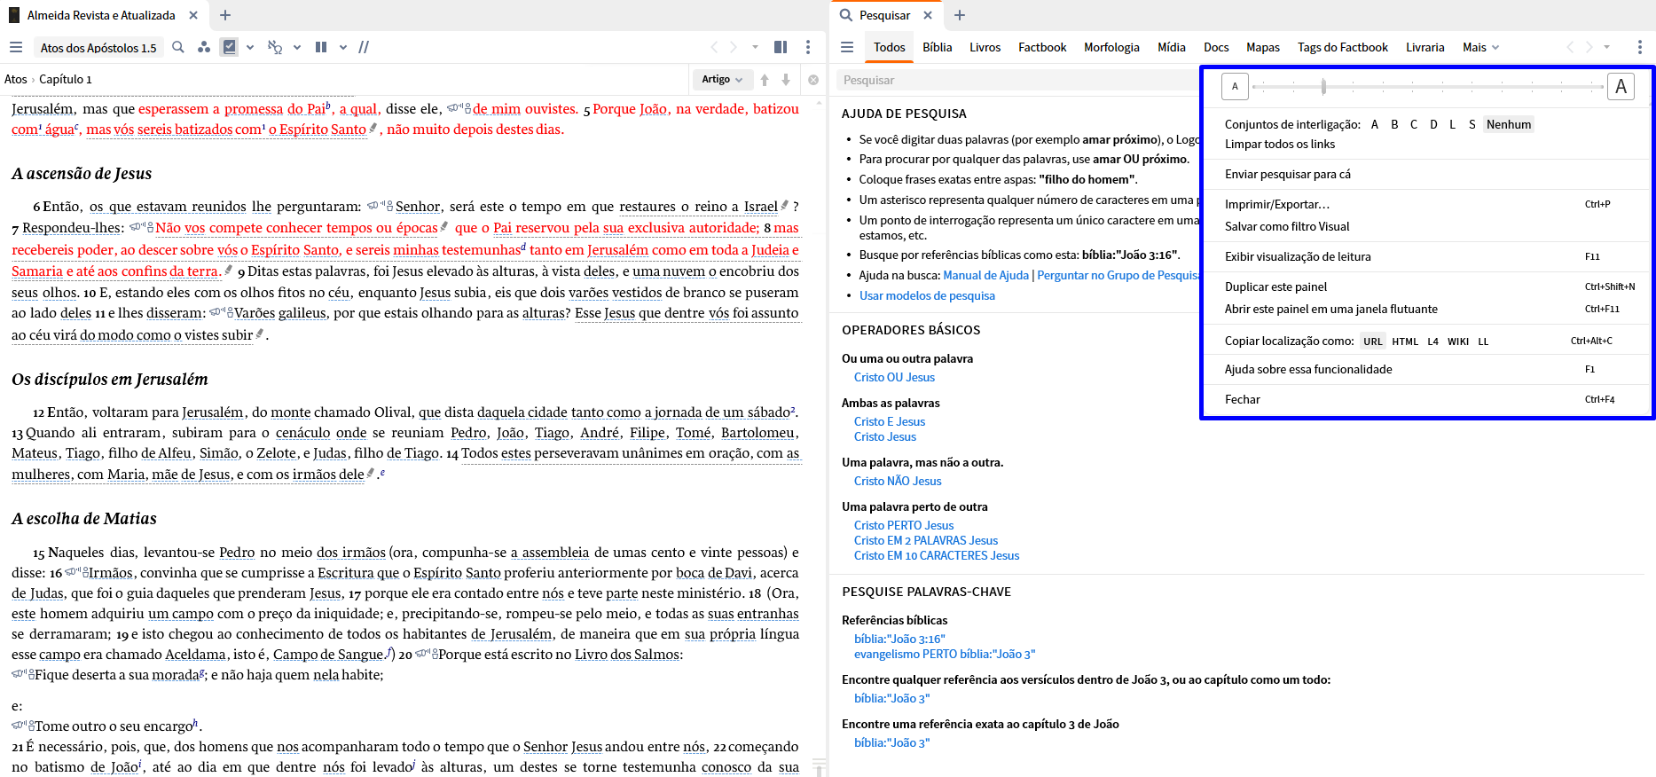Switch to the Bíblia search tab
The image size is (1656, 777).
pyautogui.click(x=937, y=47)
